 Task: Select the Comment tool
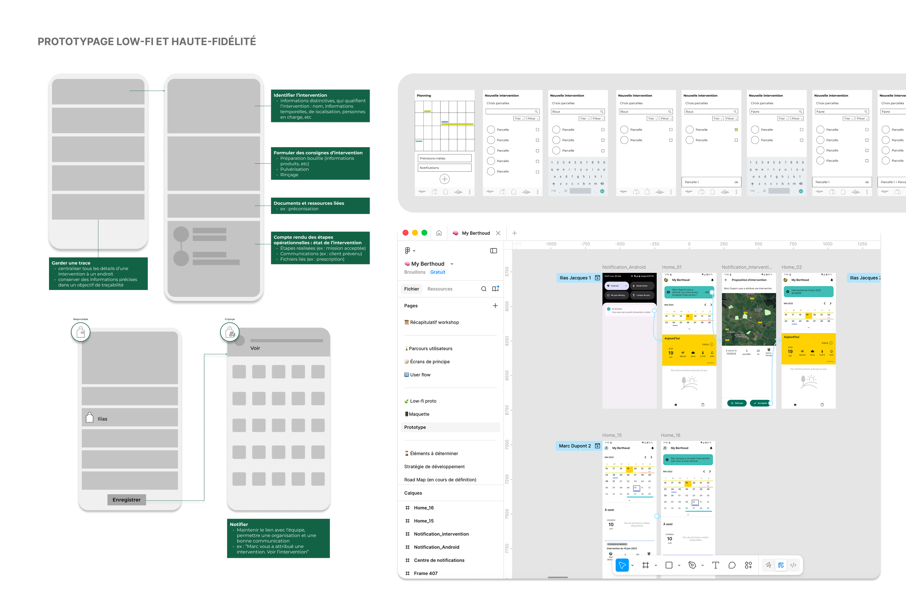tap(732, 565)
